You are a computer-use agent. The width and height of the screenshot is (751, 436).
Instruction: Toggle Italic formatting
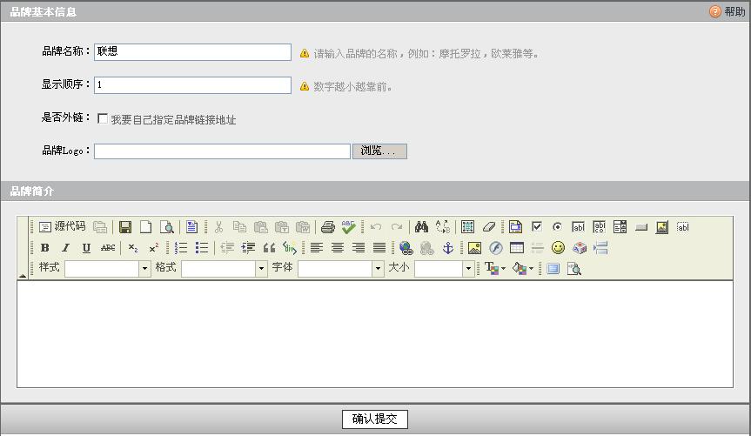click(x=65, y=248)
